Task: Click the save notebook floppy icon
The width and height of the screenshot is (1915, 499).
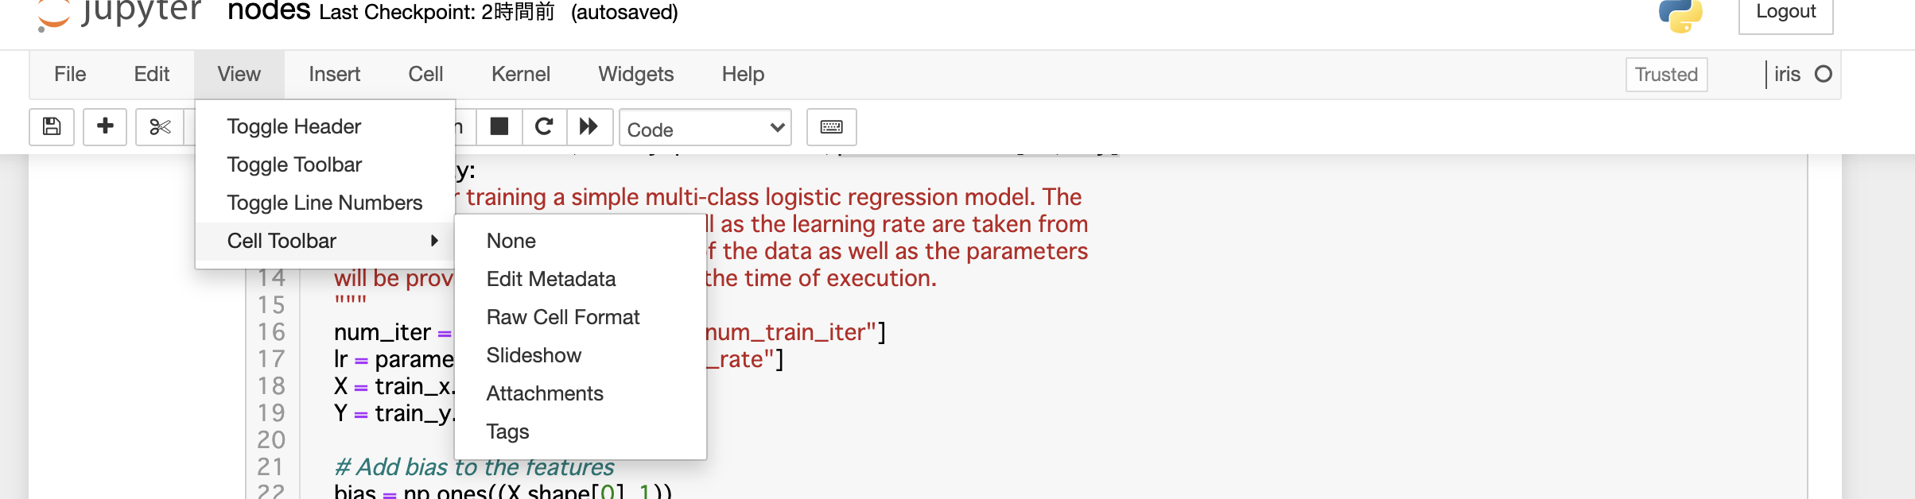Action: (52, 127)
